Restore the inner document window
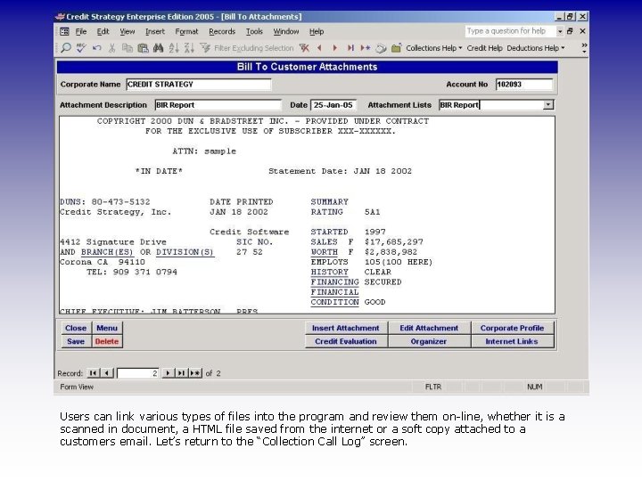Viewport: 642px width, 481px height. (x=570, y=31)
